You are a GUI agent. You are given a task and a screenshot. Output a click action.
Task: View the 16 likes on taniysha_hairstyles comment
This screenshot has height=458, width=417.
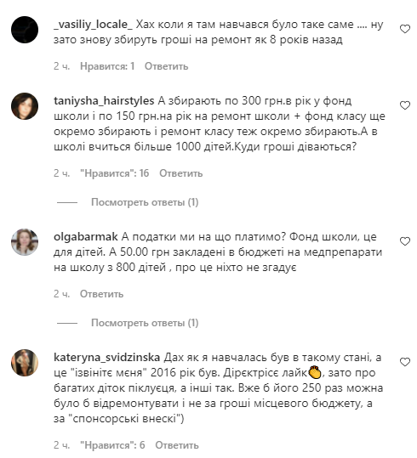114,173
